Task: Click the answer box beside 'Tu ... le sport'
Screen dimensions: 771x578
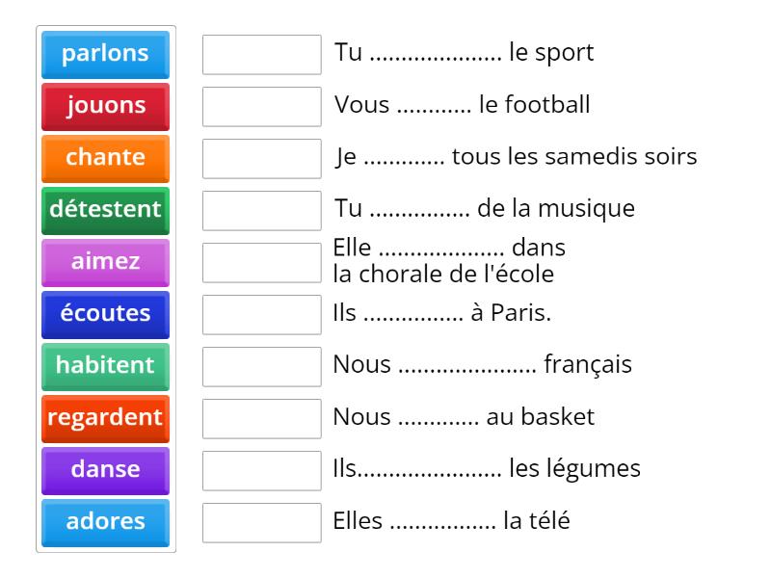Action: pos(261,55)
